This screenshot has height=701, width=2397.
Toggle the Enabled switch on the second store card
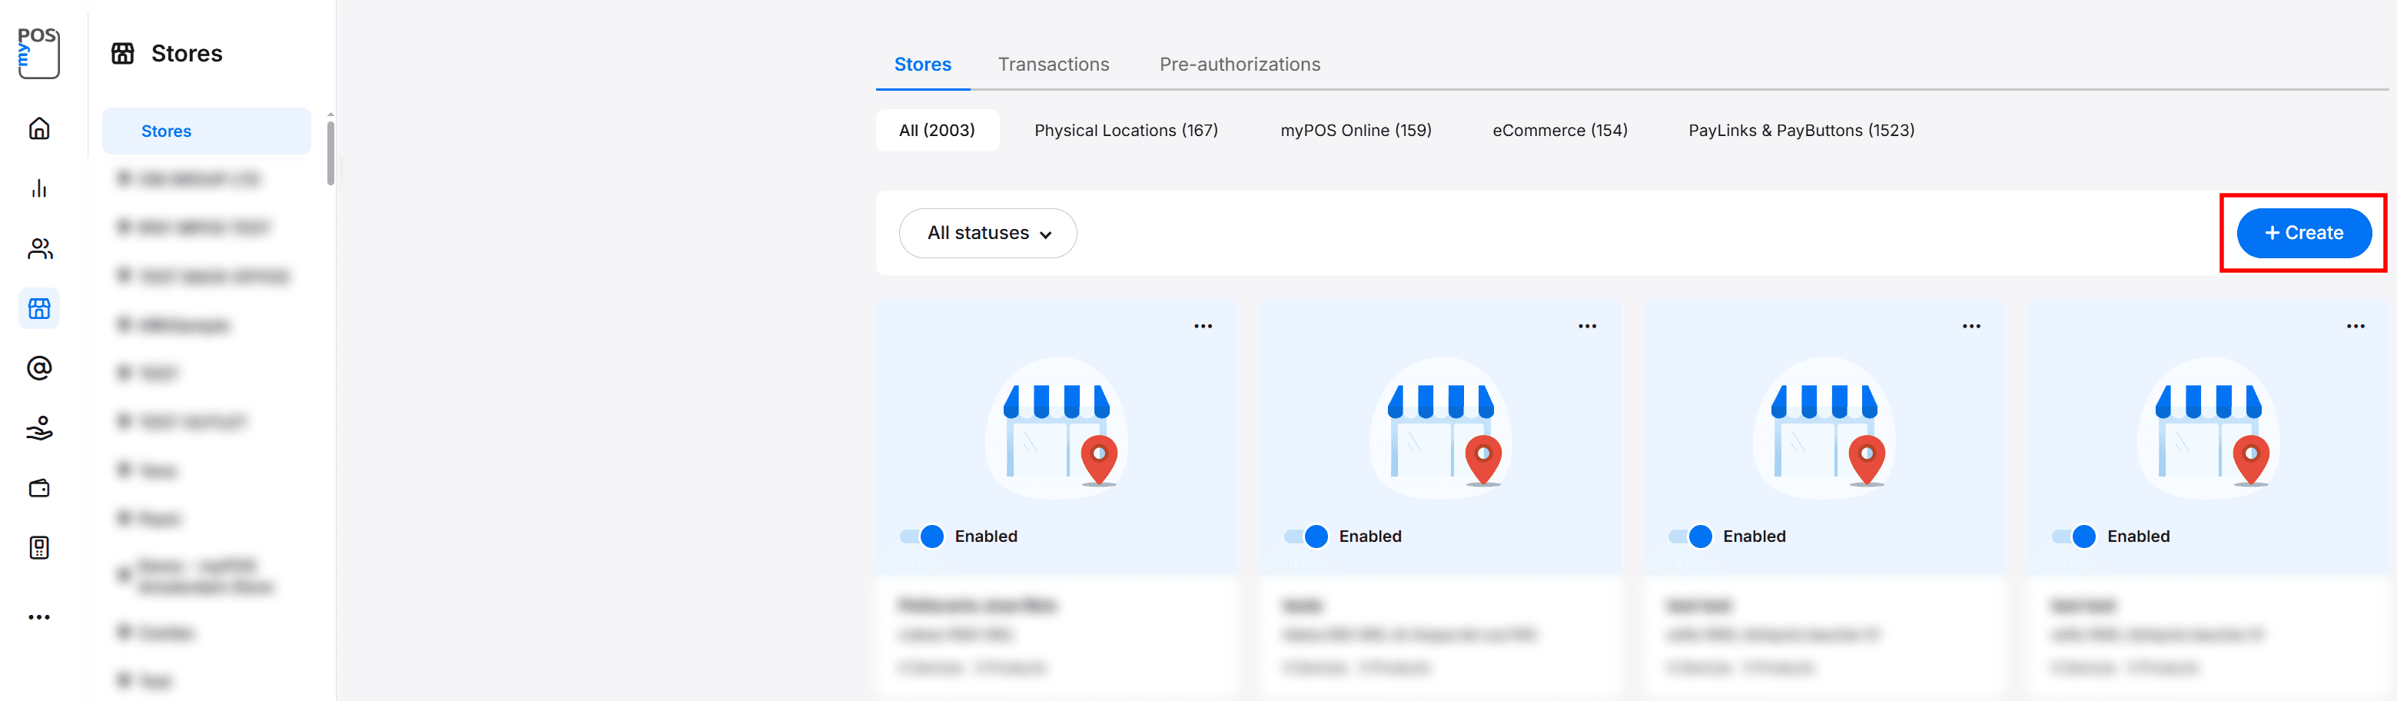1306,537
